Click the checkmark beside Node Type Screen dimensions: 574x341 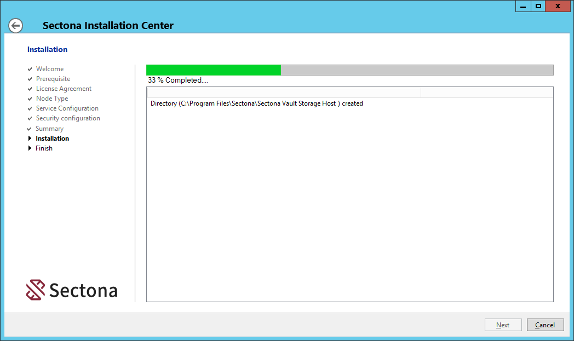click(x=30, y=98)
